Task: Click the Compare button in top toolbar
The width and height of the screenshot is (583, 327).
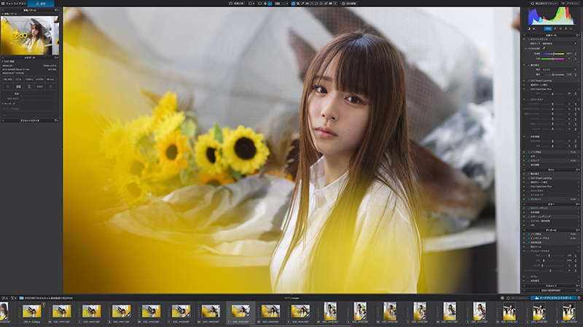Action: point(237,4)
